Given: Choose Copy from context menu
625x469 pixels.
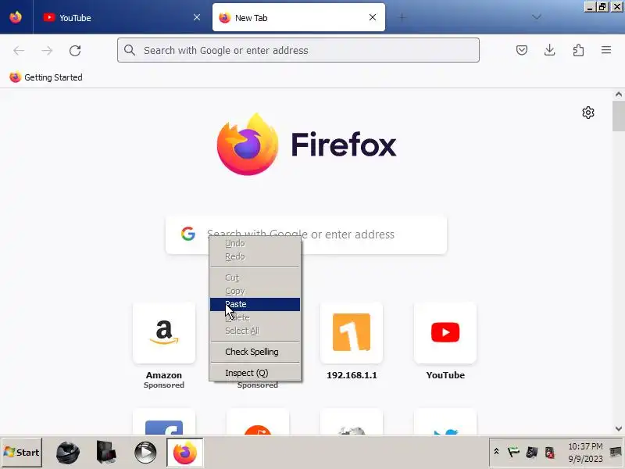Looking at the screenshot, I should coord(255,291).
